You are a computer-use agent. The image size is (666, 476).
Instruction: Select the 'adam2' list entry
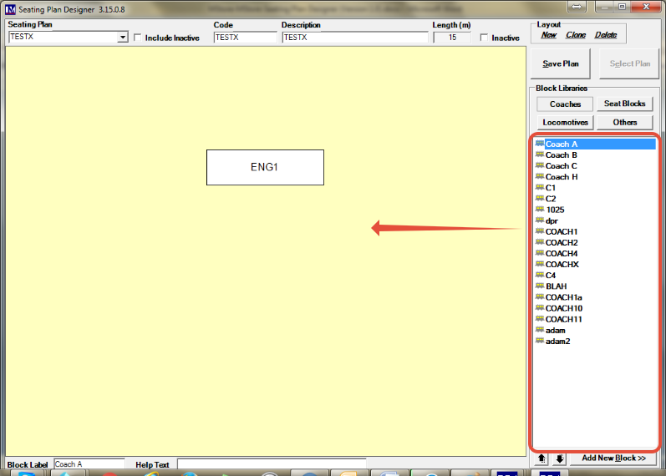[x=557, y=341]
